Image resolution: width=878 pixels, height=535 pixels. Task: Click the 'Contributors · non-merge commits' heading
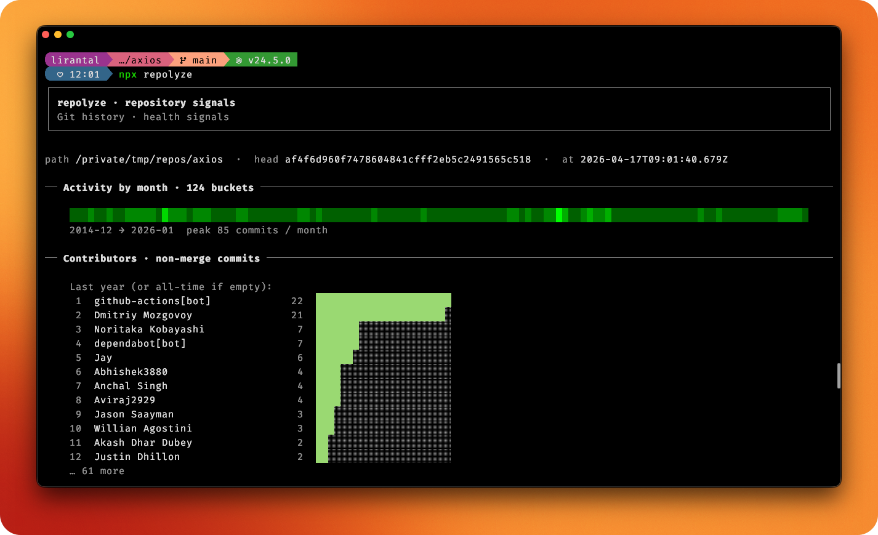click(161, 259)
